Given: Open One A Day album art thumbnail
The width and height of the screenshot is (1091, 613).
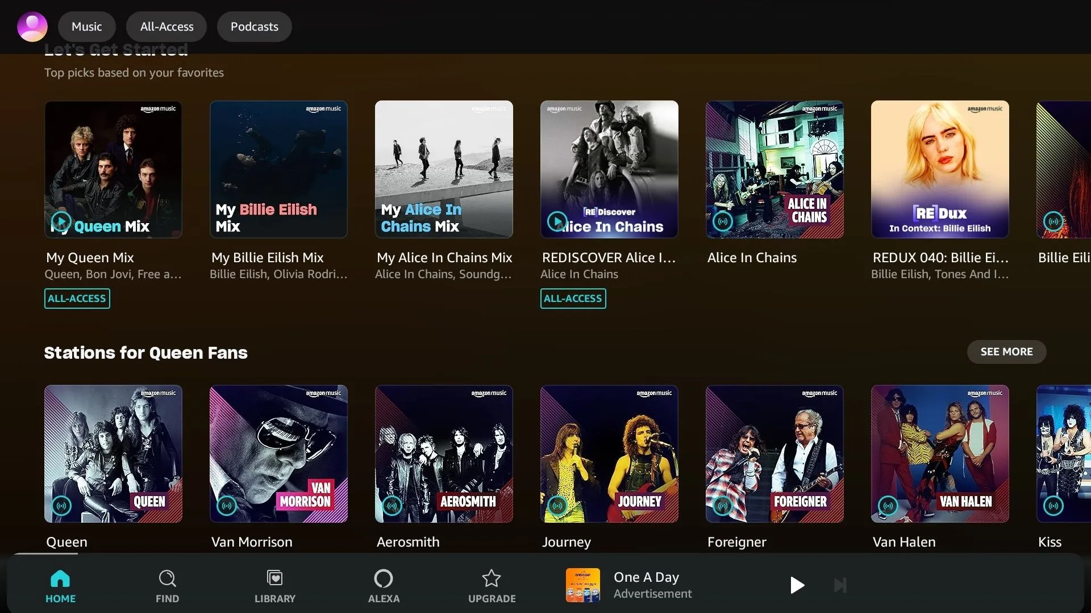Looking at the screenshot, I should (583, 585).
